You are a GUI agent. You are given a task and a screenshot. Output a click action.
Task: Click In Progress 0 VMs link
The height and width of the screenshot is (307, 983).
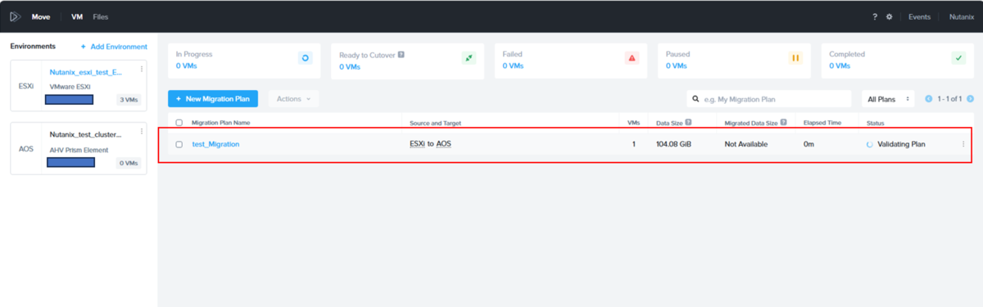pyautogui.click(x=186, y=66)
